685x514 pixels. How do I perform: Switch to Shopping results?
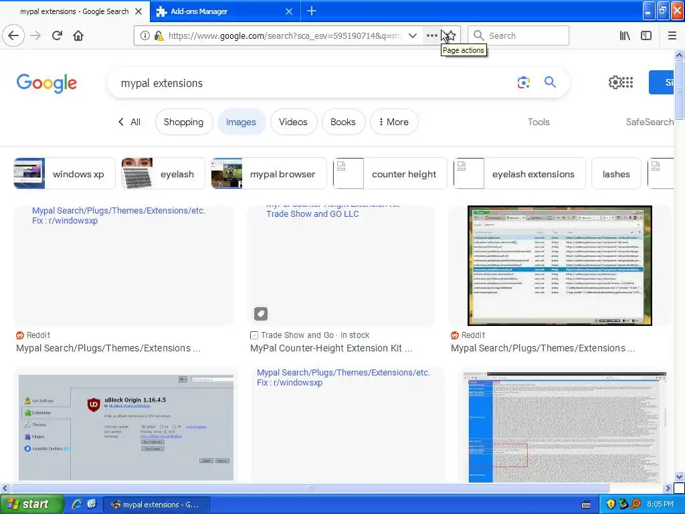click(183, 122)
